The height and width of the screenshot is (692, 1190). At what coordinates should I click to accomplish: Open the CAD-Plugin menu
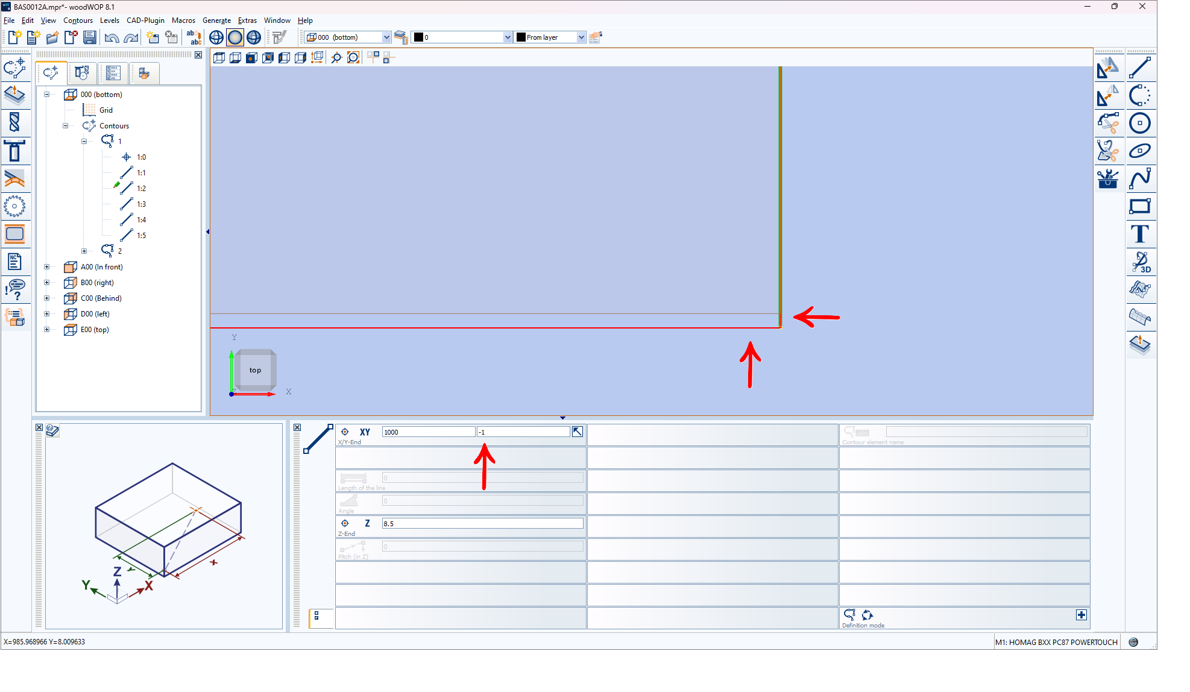pyautogui.click(x=145, y=20)
